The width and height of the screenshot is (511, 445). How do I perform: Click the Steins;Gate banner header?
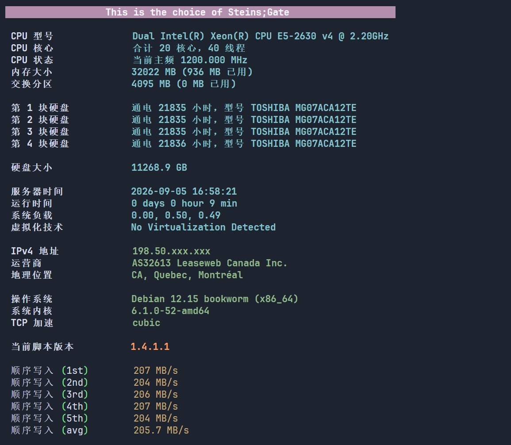point(200,12)
